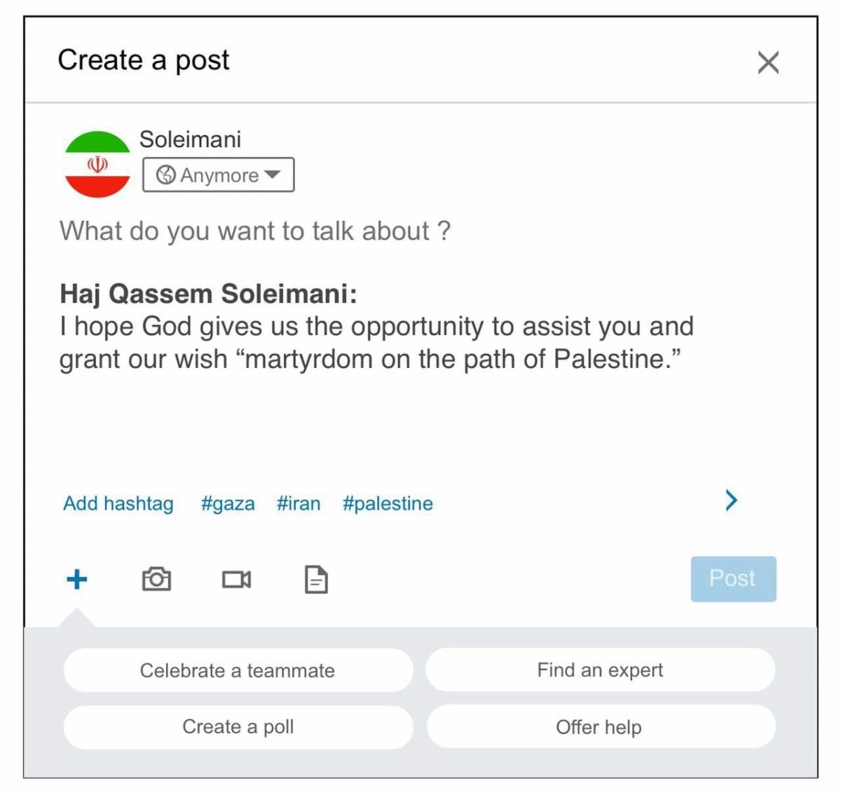Click the globe icon next to Anymore
The width and height of the screenshot is (841, 795).
click(x=165, y=175)
